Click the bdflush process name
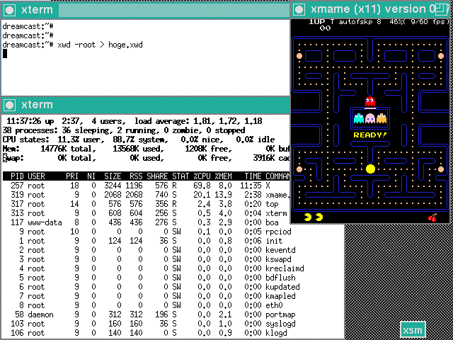Screen dimensions: 453x340 pos(280,278)
